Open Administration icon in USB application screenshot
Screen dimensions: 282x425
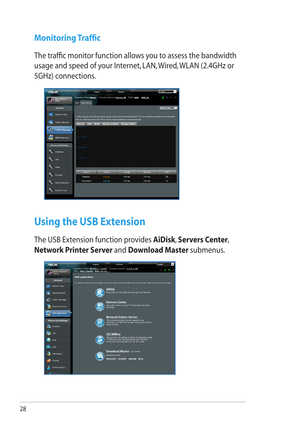pyautogui.click(x=48, y=367)
